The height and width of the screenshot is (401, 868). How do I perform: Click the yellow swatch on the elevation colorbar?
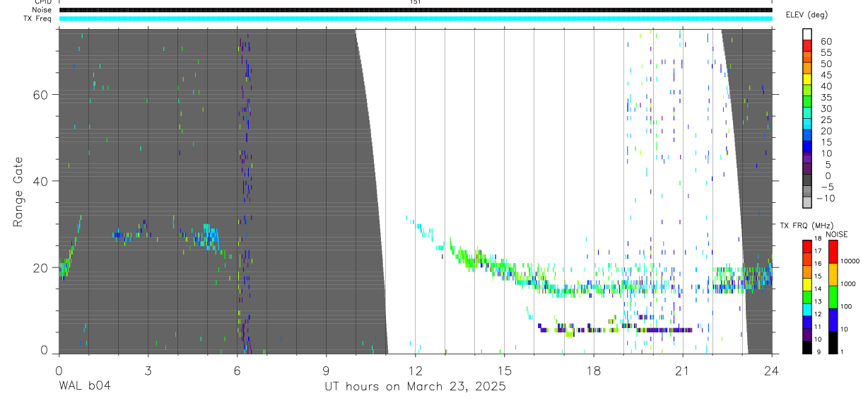pos(807,79)
